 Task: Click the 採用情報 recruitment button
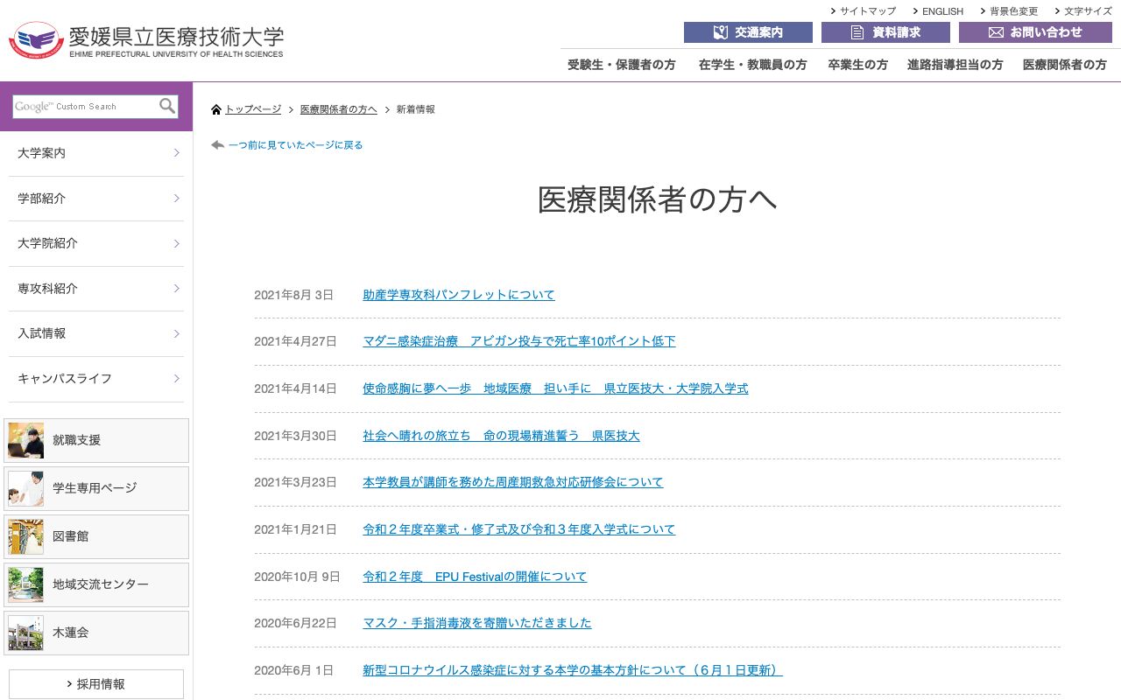click(96, 683)
